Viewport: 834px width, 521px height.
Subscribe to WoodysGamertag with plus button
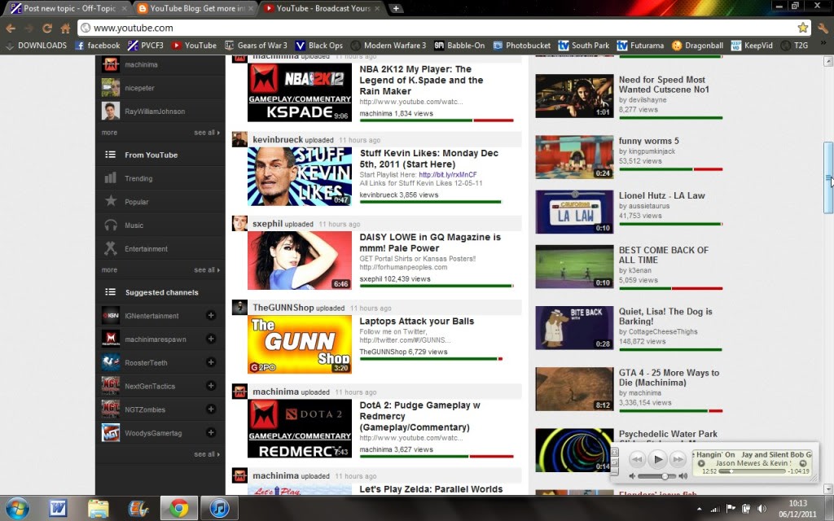point(211,432)
